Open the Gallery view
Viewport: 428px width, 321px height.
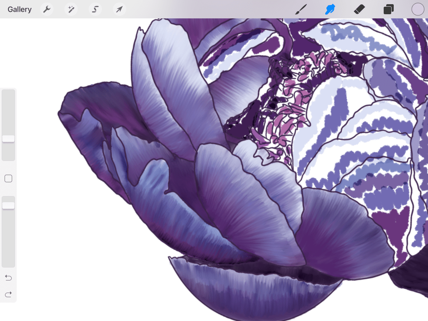click(20, 9)
